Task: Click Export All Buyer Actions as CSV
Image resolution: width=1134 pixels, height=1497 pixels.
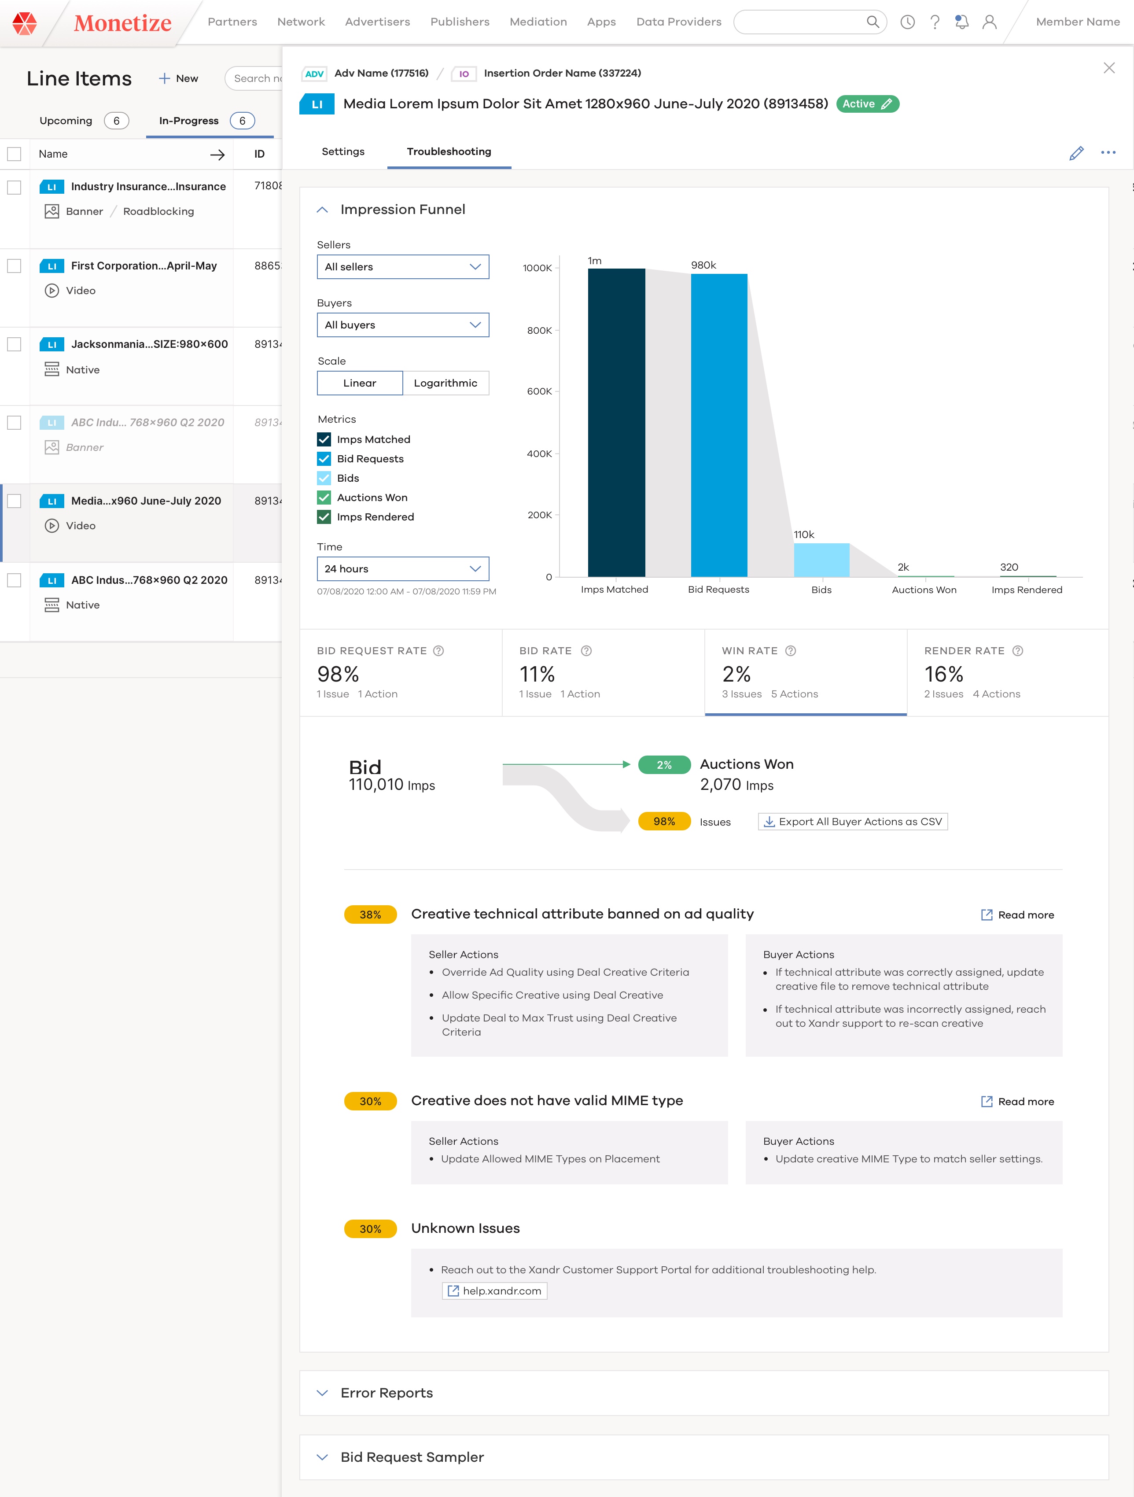Action: pos(853,822)
